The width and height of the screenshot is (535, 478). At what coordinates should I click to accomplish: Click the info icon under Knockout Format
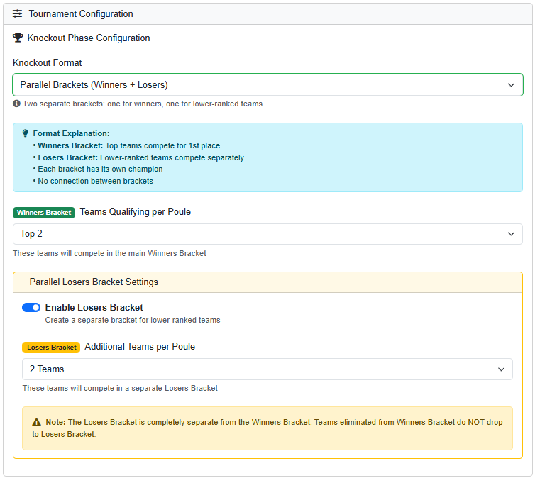tap(16, 104)
